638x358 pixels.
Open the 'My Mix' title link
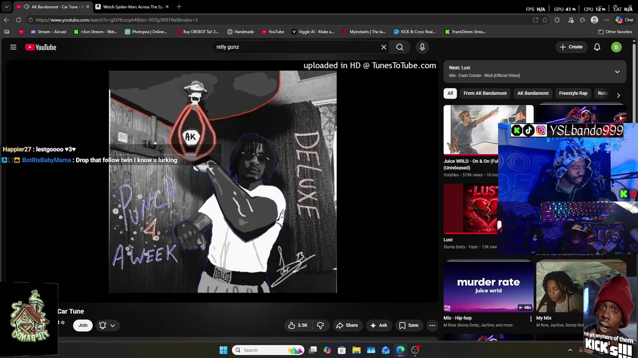click(544, 318)
